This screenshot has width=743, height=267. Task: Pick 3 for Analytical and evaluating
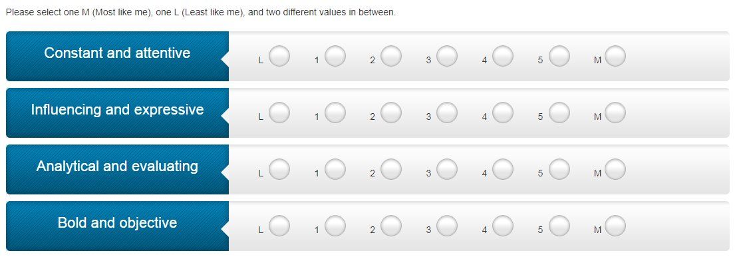click(447, 170)
